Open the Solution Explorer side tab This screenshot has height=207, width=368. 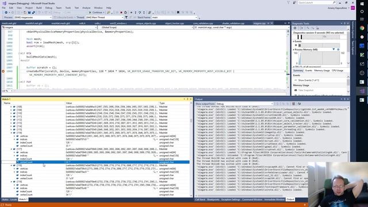(352, 30)
